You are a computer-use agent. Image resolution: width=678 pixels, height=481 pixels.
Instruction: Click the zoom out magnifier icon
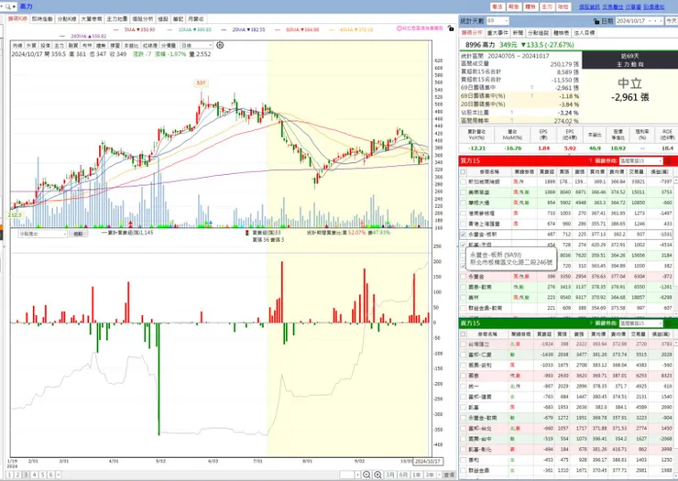(x=366, y=475)
